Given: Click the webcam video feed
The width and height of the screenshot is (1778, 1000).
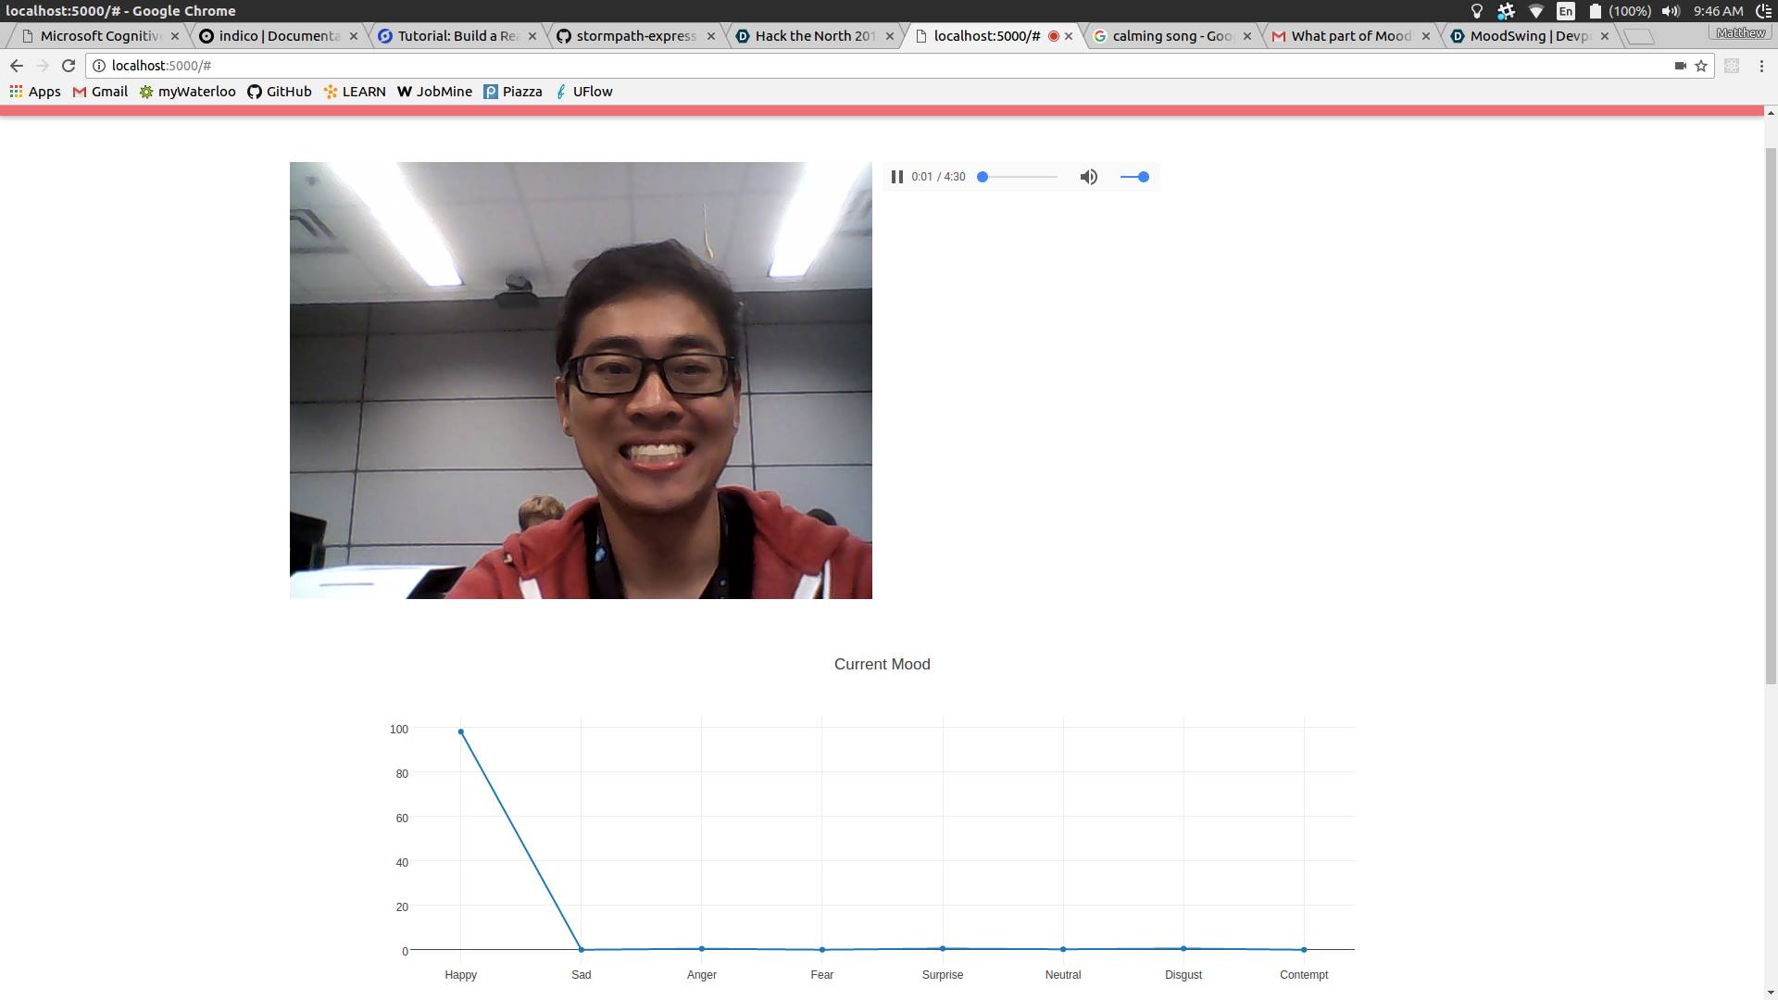Looking at the screenshot, I should 581,380.
